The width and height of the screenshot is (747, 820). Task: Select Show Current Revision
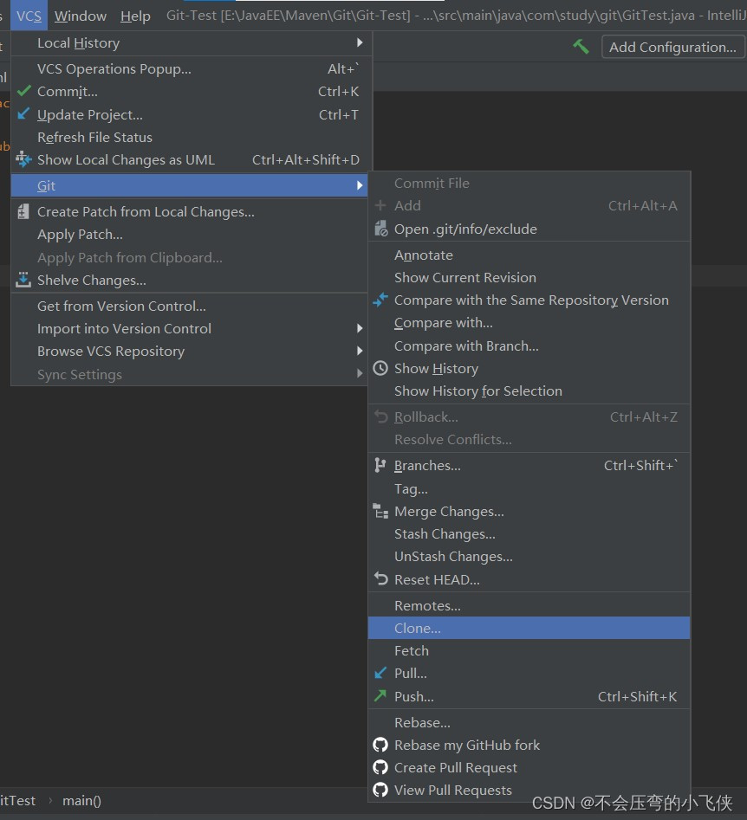529,277
